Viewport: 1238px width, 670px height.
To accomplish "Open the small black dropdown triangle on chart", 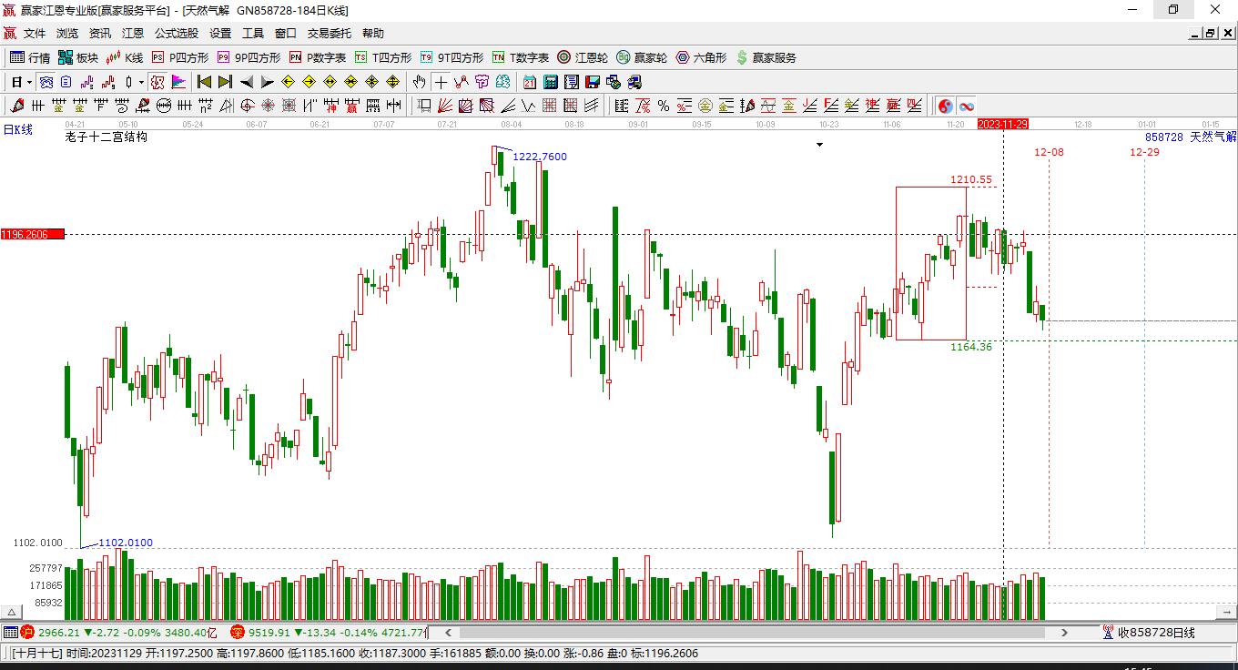I will click(819, 145).
